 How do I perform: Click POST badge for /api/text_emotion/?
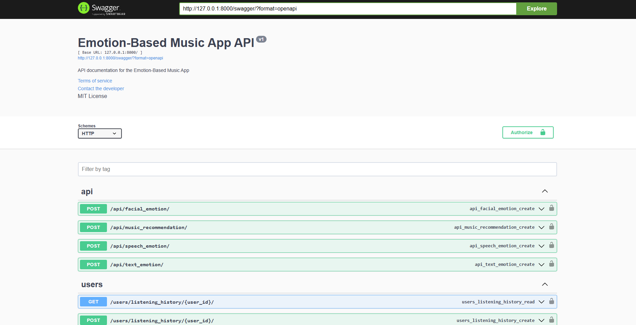point(93,265)
